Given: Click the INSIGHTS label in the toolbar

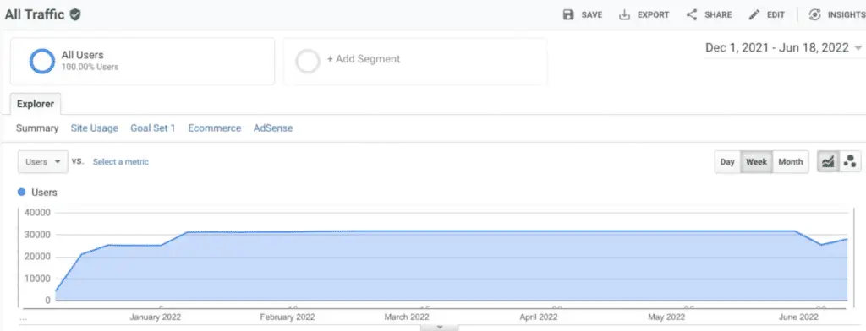Looking at the screenshot, I should coord(847,15).
